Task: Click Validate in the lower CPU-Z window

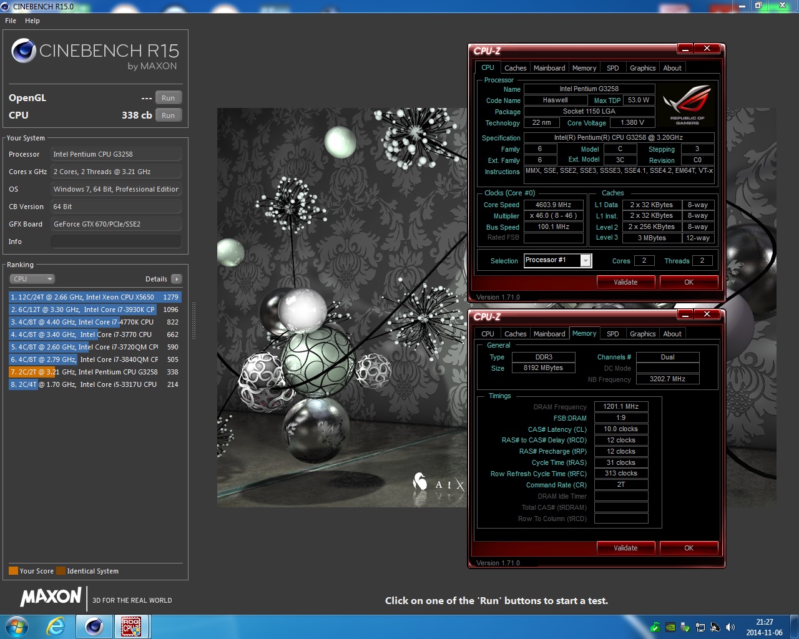Action: click(625, 548)
